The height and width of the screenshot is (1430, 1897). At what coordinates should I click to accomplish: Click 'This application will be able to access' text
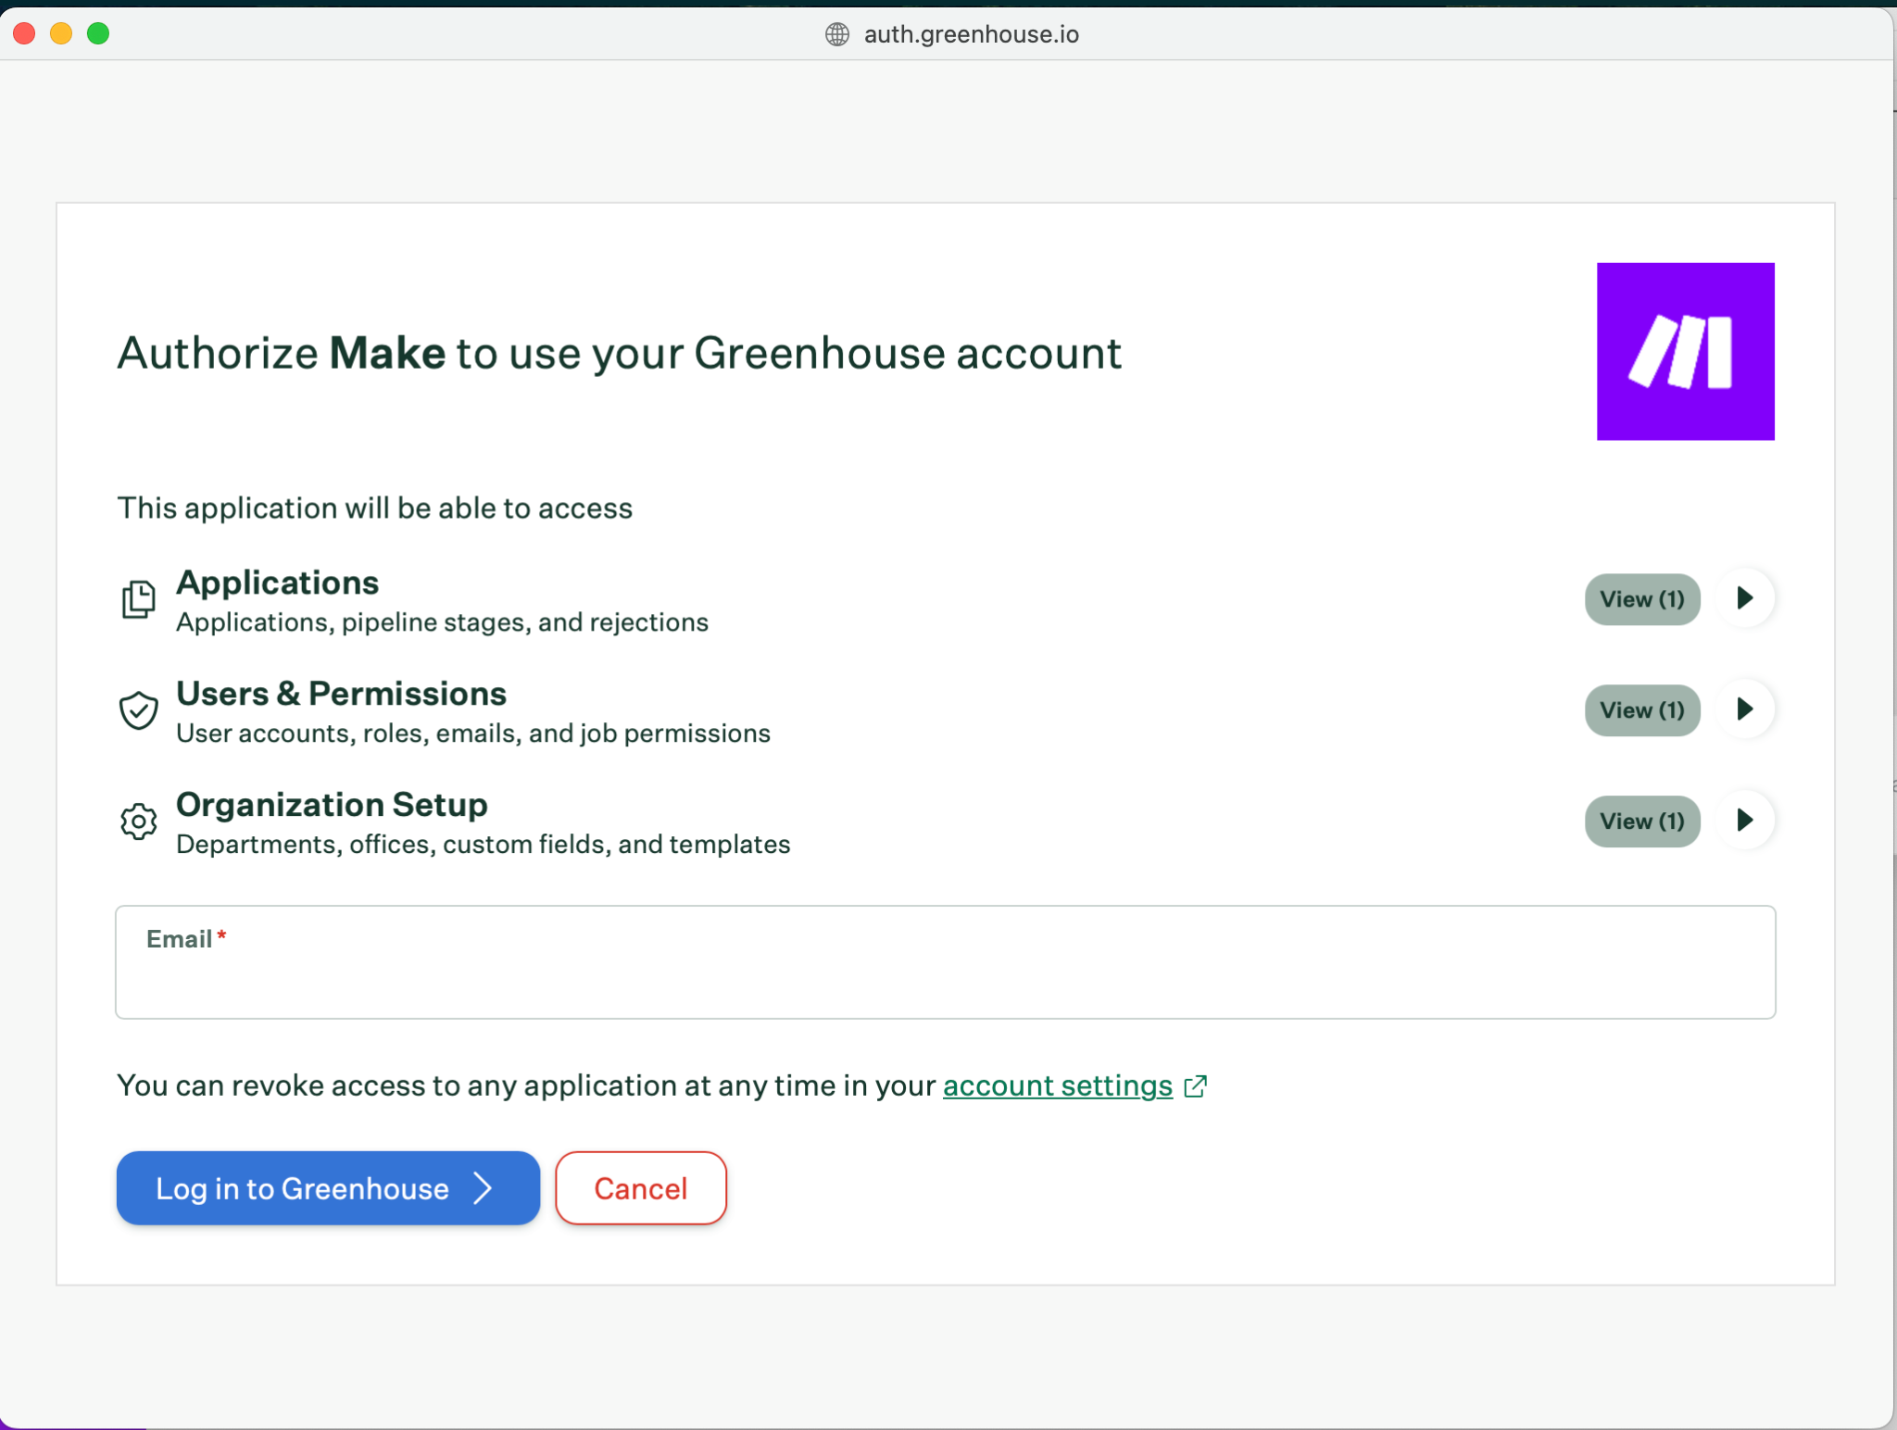pos(375,508)
